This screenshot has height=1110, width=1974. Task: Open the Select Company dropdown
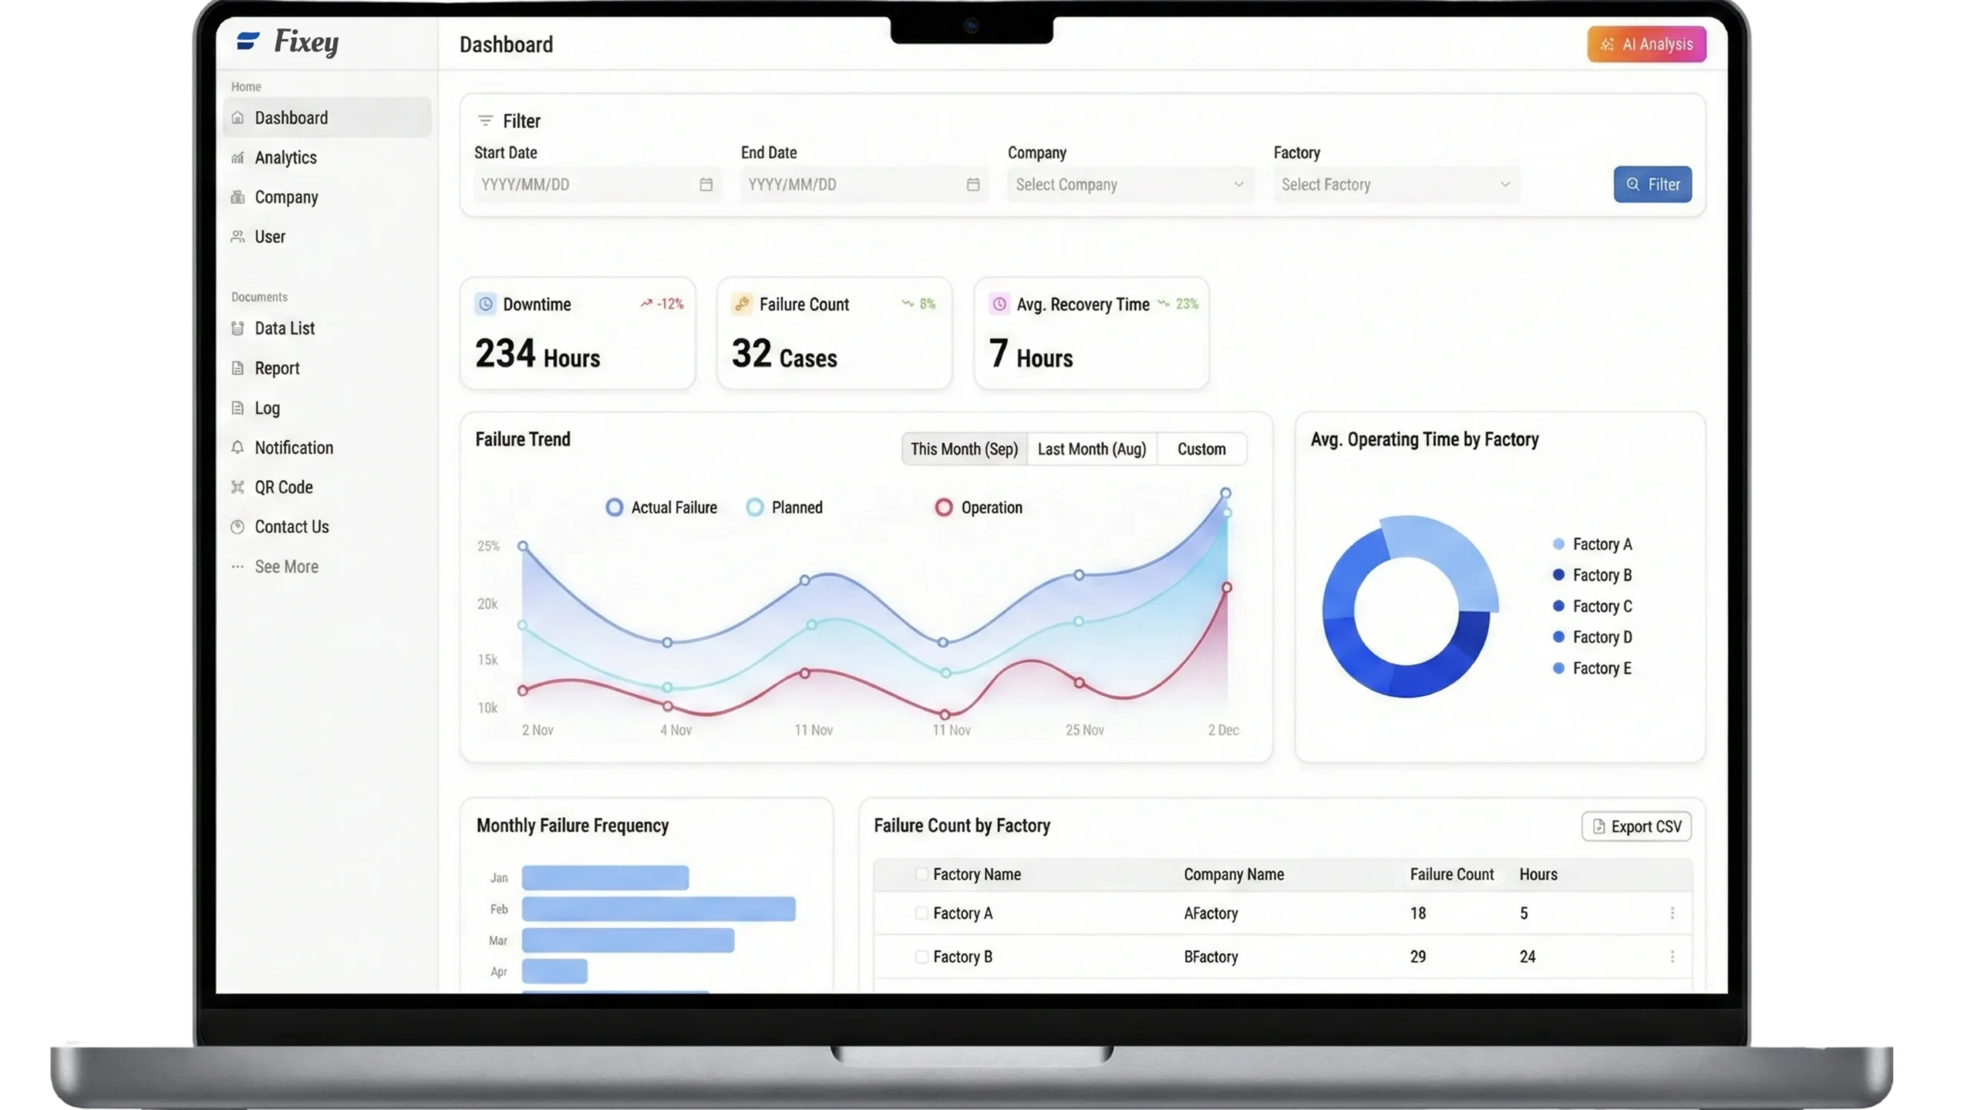[1130, 184]
